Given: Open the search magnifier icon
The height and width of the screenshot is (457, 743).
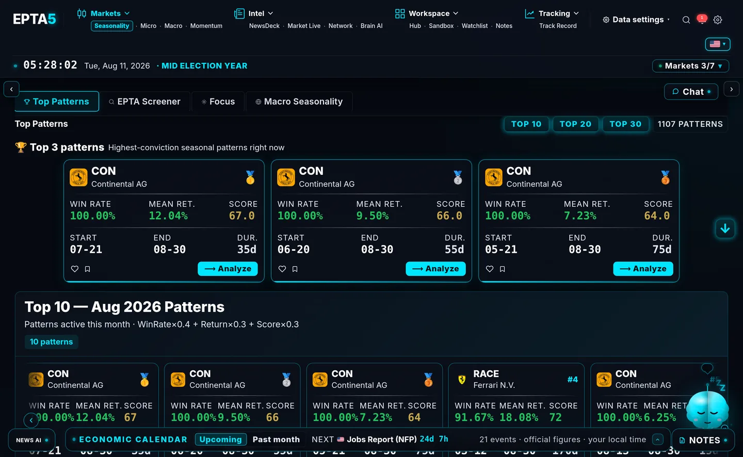Looking at the screenshot, I should (686, 20).
